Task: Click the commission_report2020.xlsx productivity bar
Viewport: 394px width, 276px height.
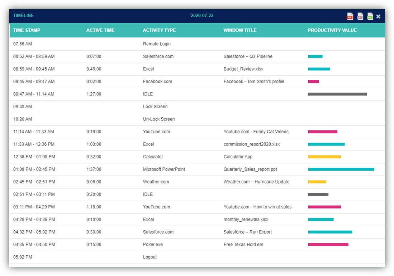Action: pos(326,144)
